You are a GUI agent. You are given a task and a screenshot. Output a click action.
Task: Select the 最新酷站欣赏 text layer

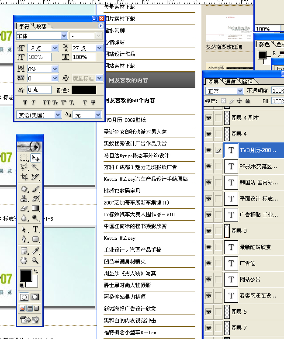[x=253, y=247]
